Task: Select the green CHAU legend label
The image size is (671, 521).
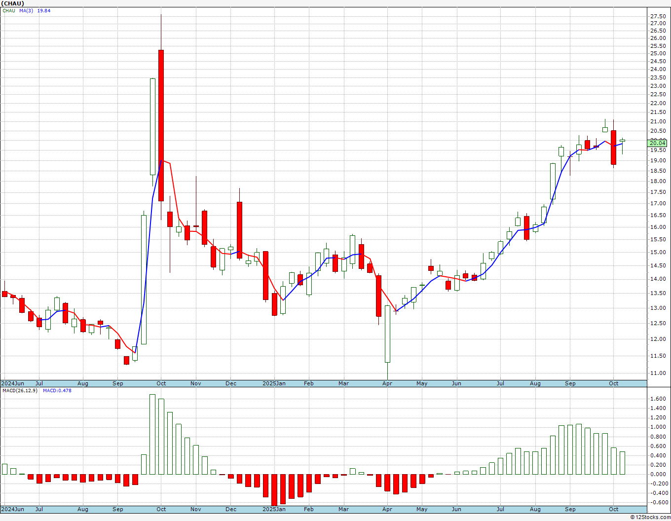Action: point(9,11)
